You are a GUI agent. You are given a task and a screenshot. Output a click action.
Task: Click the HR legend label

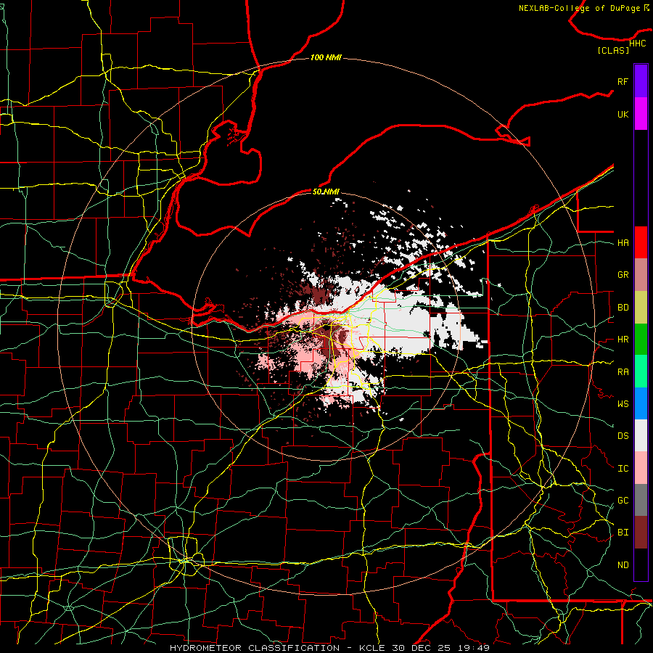623,340
